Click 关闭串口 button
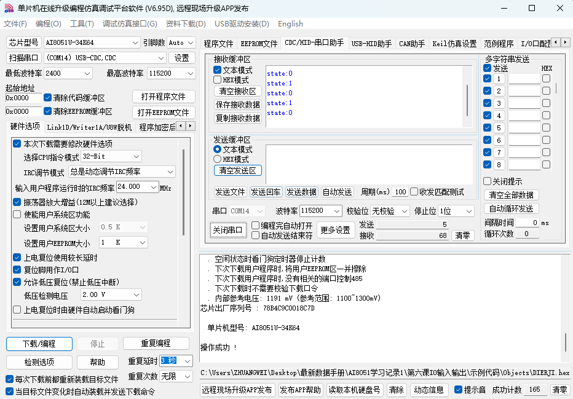Viewport: 573px width, 399px height. pos(228,230)
